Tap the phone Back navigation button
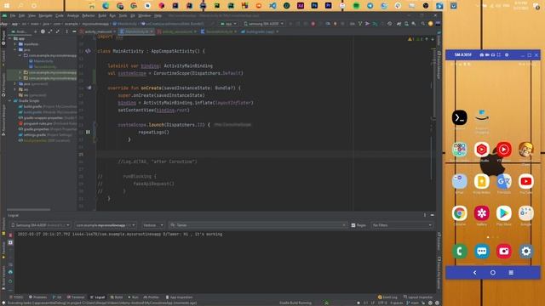The image size is (545, 306). [x=475, y=273]
